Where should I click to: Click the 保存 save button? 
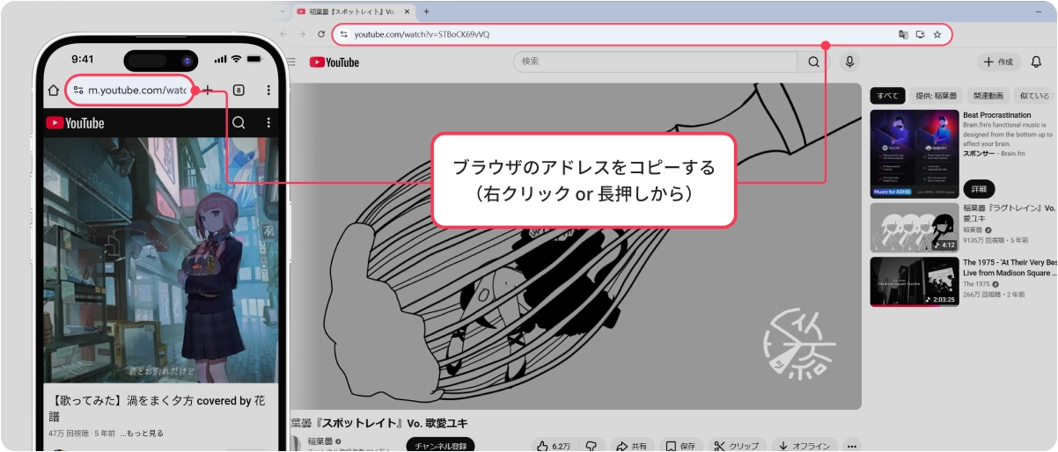coord(680,446)
